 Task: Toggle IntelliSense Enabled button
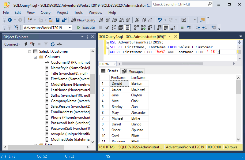pos(127,28)
